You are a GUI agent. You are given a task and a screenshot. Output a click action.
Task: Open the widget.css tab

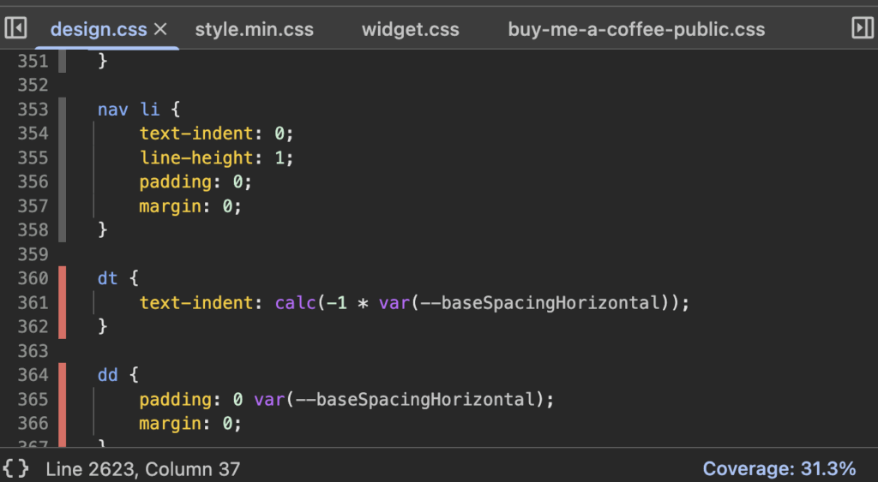pyautogui.click(x=410, y=29)
